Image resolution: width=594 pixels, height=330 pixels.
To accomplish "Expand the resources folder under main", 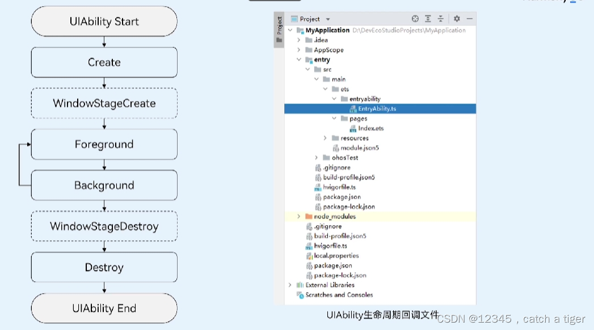I will pos(325,138).
